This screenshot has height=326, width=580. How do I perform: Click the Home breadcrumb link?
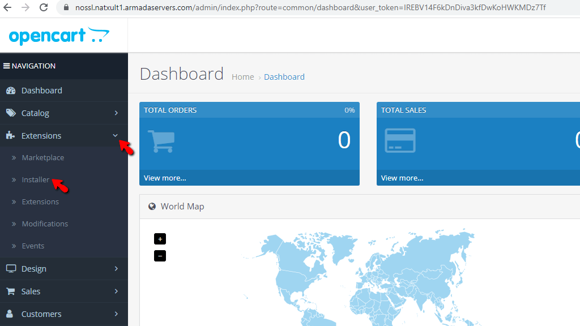pyautogui.click(x=242, y=76)
